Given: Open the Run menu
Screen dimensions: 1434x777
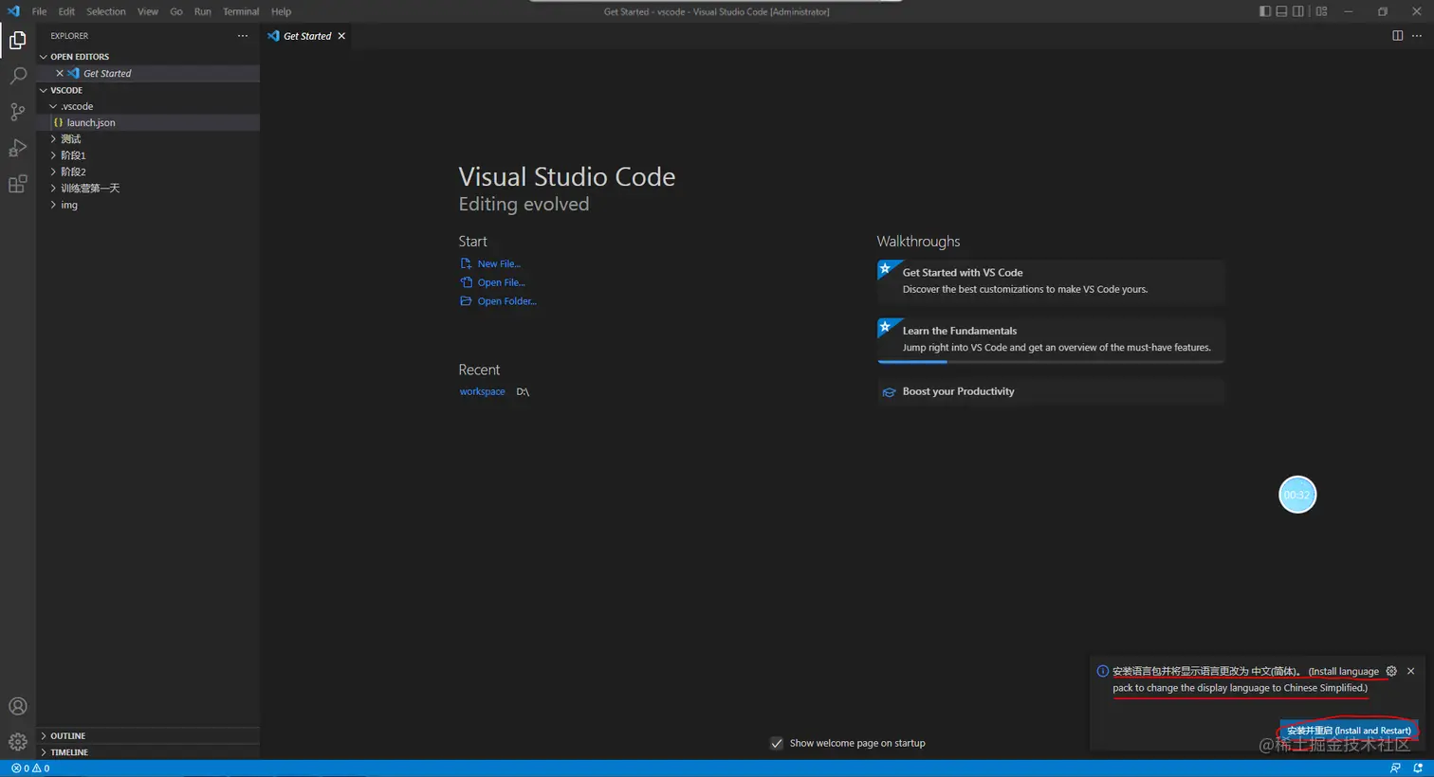Looking at the screenshot, I should 203,11.
